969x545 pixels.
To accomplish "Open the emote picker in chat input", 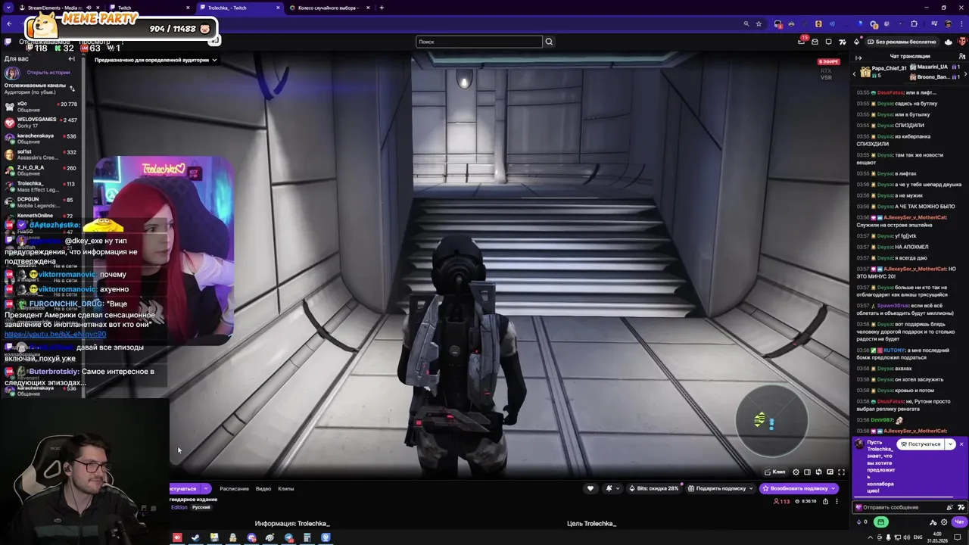I will pos(961,507).
